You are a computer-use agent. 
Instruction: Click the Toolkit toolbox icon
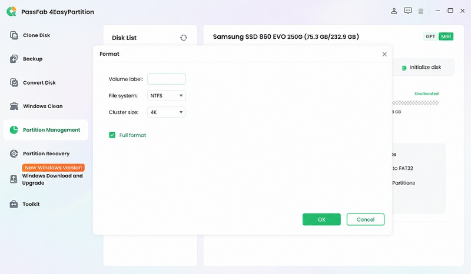(14, 204)
